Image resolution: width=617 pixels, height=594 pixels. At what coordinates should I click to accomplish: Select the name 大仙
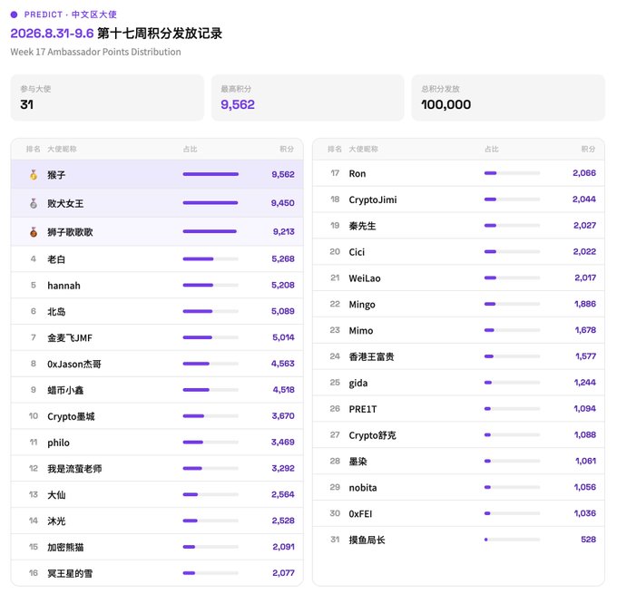pos(56,495)
